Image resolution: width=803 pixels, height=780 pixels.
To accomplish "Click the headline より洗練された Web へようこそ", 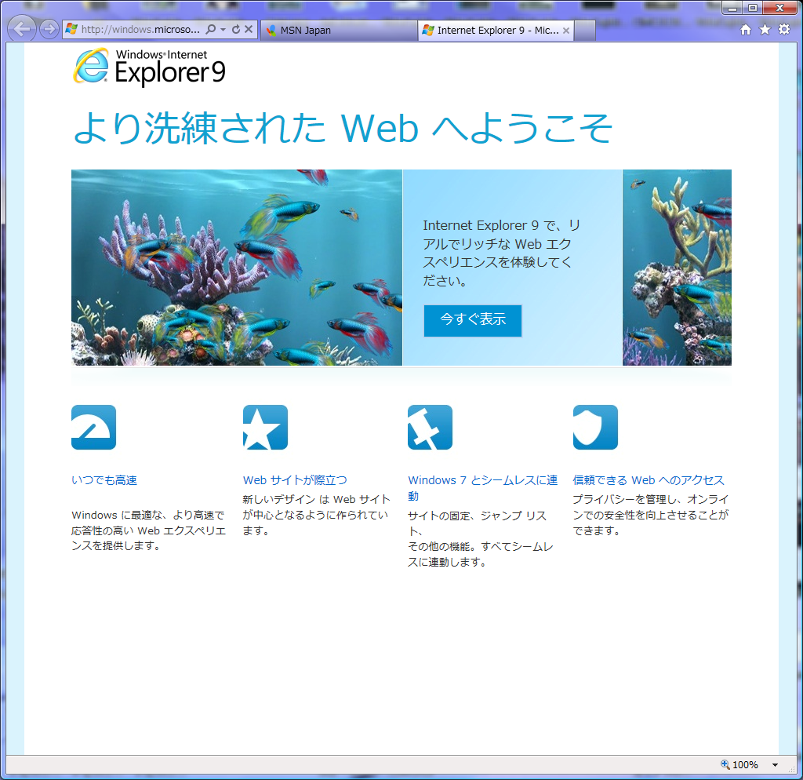I will pyautogui.click(x=343, y=128).
